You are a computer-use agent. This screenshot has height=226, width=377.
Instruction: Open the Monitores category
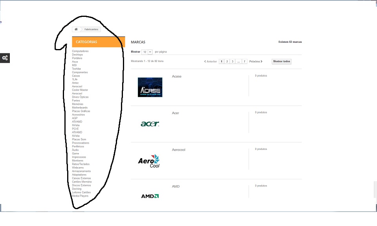78,161
